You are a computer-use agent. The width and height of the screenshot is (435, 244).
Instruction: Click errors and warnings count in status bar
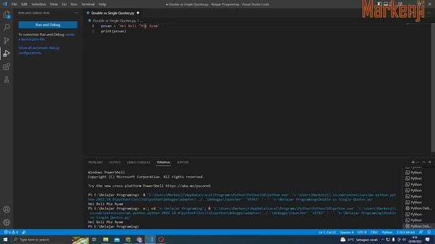tap(11, 232)
